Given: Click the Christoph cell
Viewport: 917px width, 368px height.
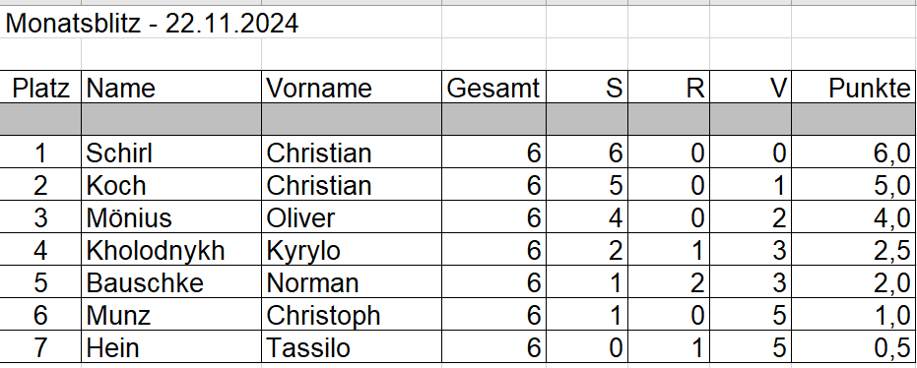Looking at the screenshot, I should pyautogui.click(x=351, y=316).
